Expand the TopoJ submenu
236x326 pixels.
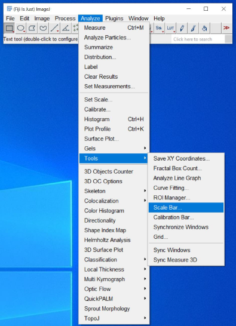pyautogui.click(x=114, y=318)
